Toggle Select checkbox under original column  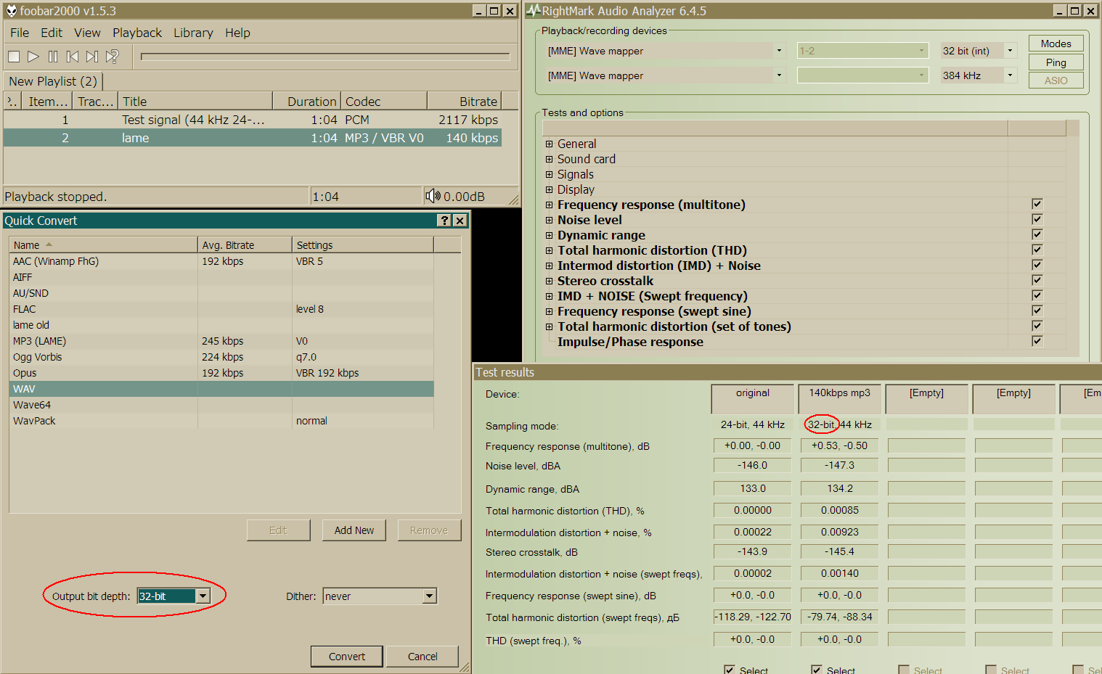[x=729, y=670]
